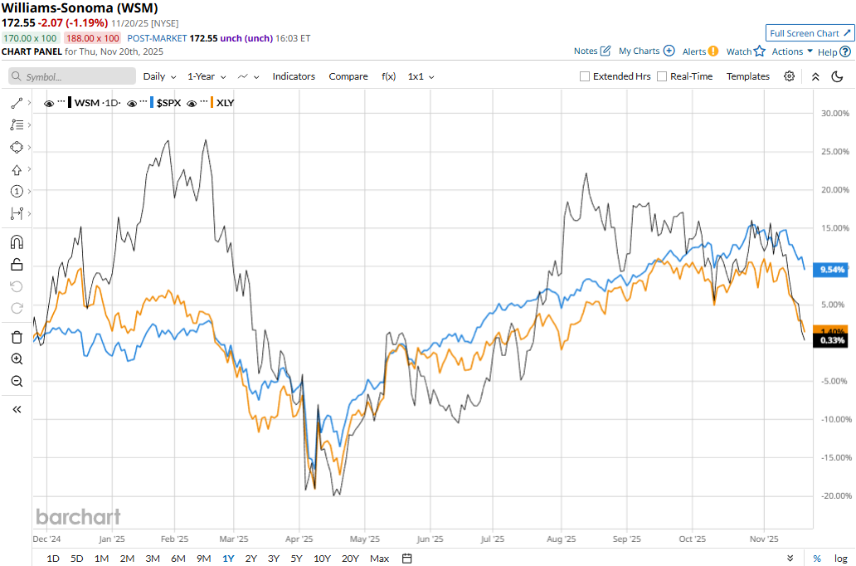Add to My Charts plus icon
Viewport: 856px width, 566px height.
click(x=669, y=51)
